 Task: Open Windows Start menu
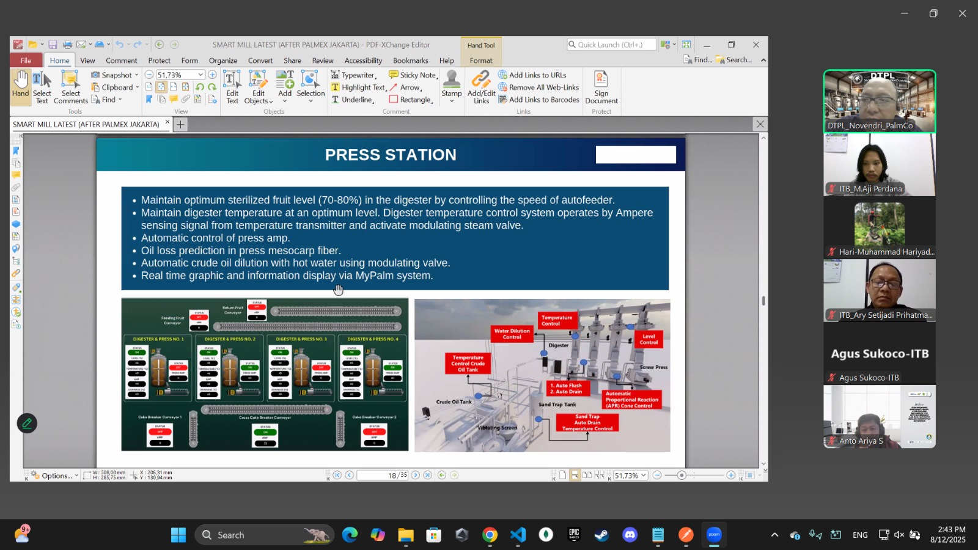point(178,535)
